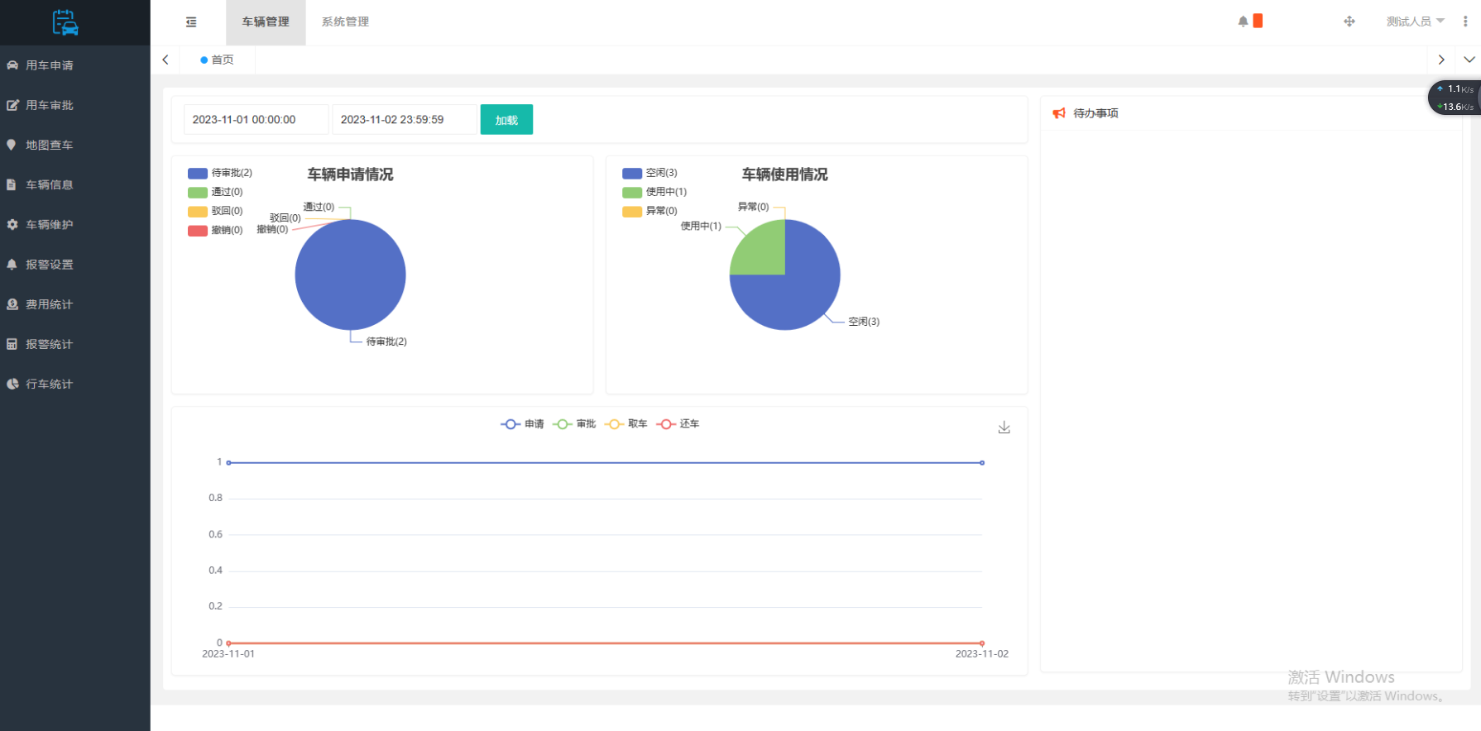1481x731 pixels.
Task: Click the edit icon beside 用车审批
Action: pos(12,105)
